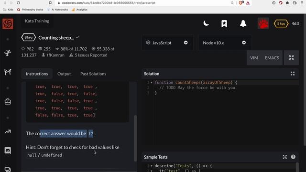Viewport: 306px width, 172px height.
Task: Click the zoom magnifier in address bar
Action: coord(232,3)
